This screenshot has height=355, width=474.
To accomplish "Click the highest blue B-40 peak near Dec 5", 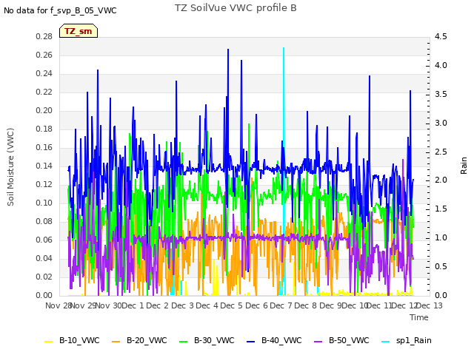I will tap(228, 50).
